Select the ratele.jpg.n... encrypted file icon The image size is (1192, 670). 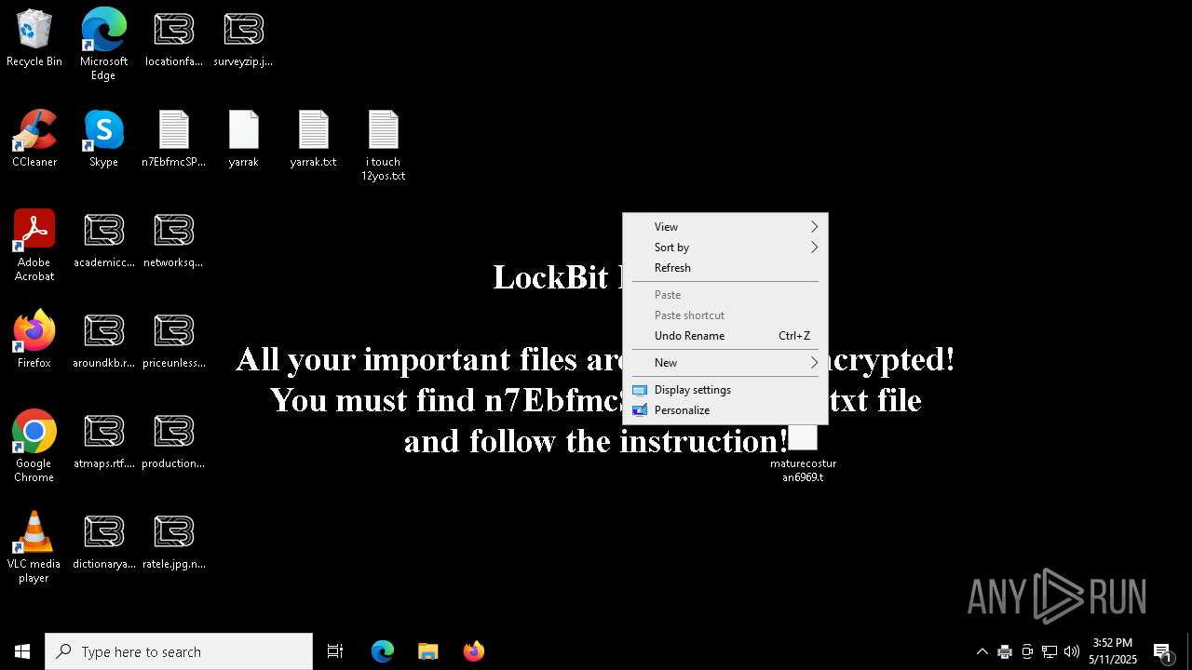(173, 542)
